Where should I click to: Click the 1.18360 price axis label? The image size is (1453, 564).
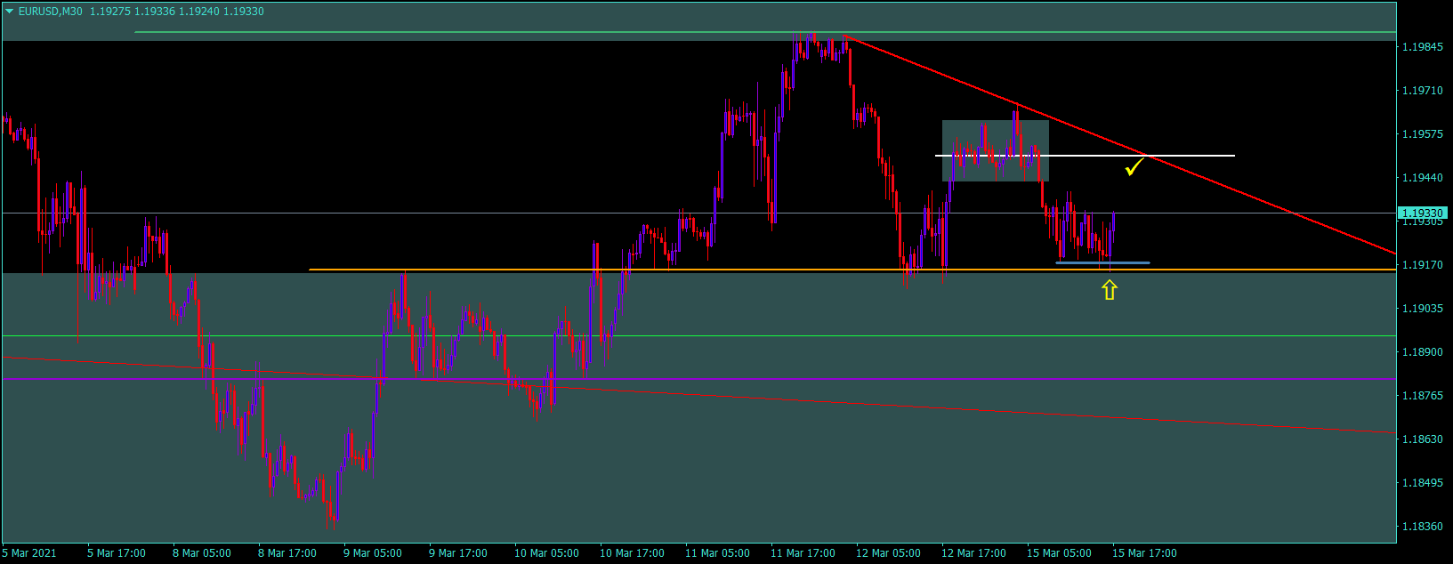pyautogui.click(x=1422, y=527)
